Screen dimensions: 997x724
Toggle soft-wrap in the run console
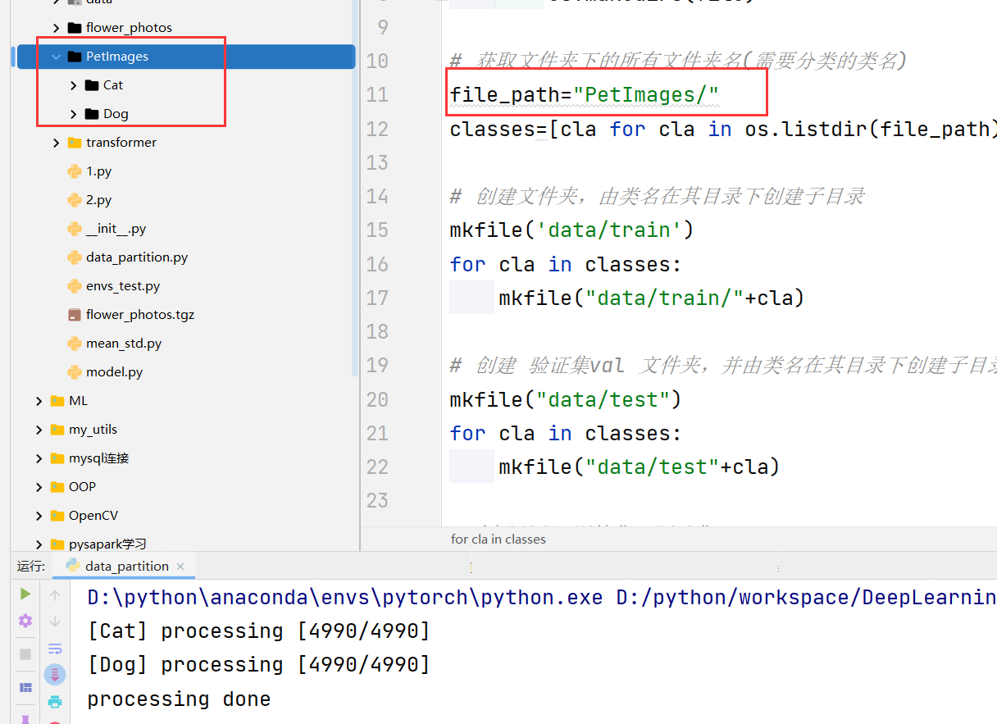tap(55, 649)
